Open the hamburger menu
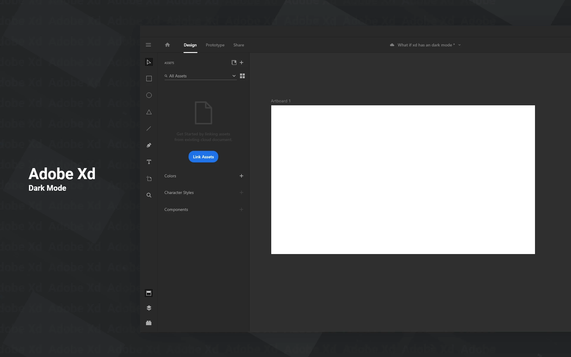The width and height of the screenshot is (571, 357). coord(148,45)
